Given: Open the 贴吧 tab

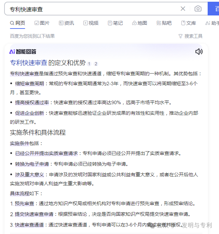Looking at the screenshot, I should 164,23.
